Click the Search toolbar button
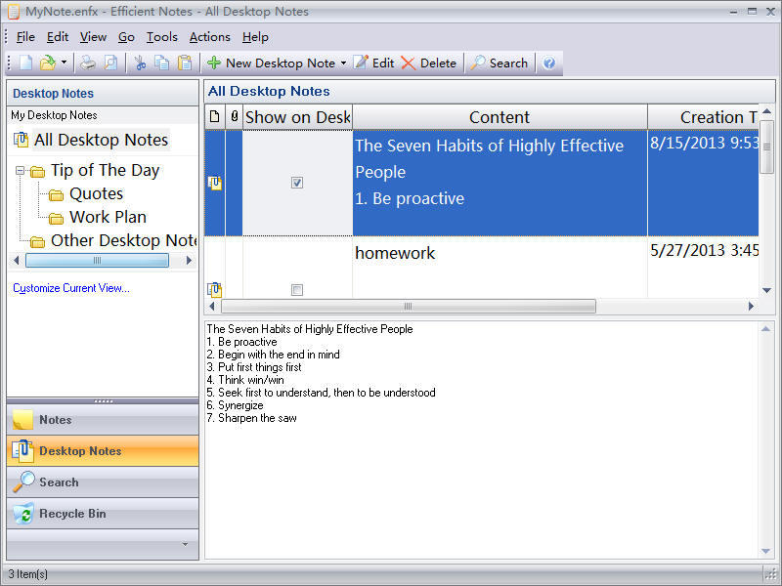Image resolution: width=782 pixels, height=586 pixels. [x=500, y=63]
